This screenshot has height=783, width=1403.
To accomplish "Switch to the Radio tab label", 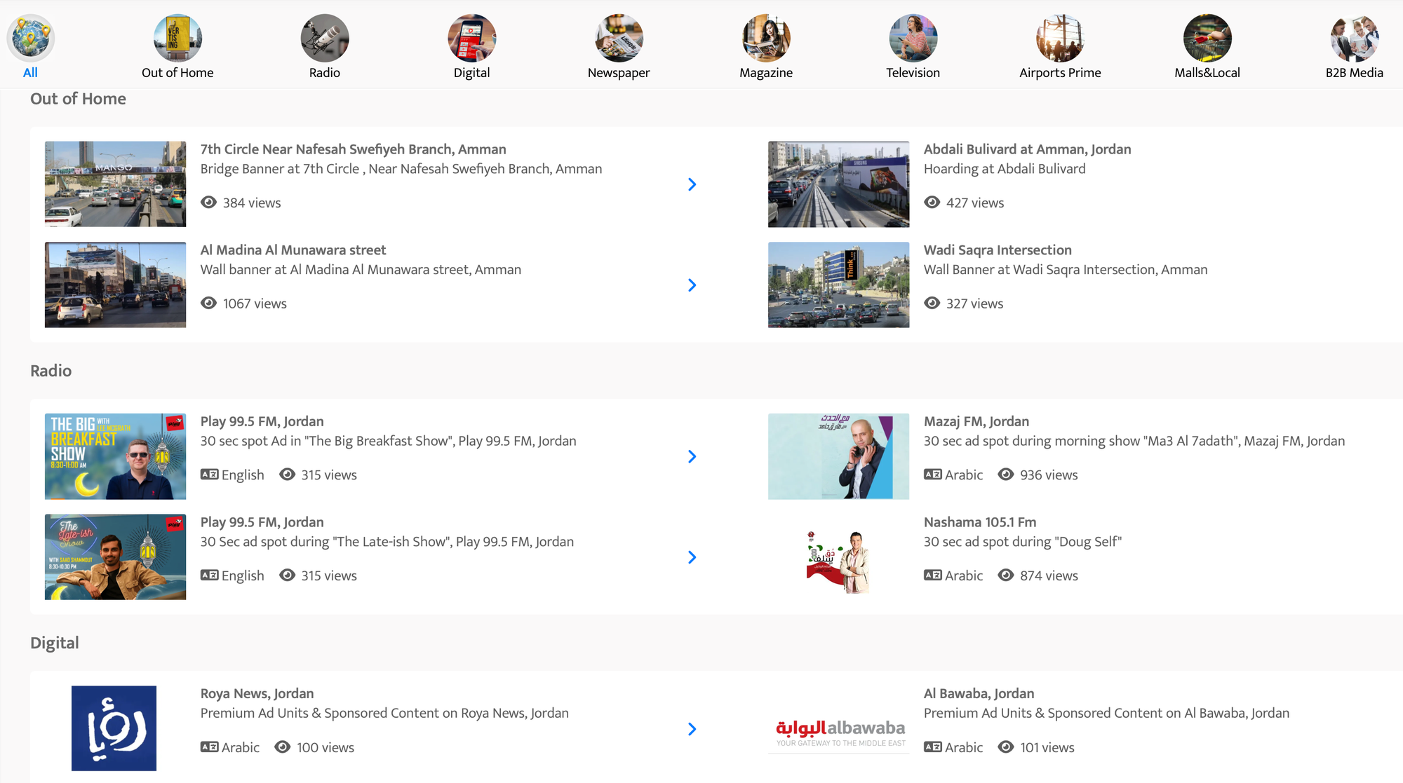I will click(x=325, y=73).
